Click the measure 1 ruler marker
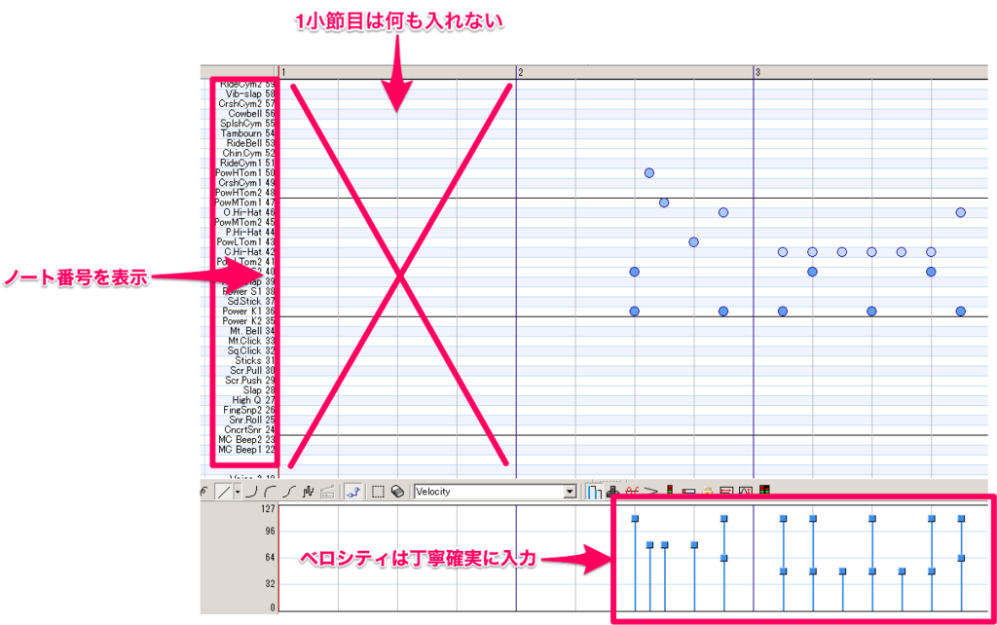The width and height of the screenshot is (997, 625). click(x=283, y=72)
